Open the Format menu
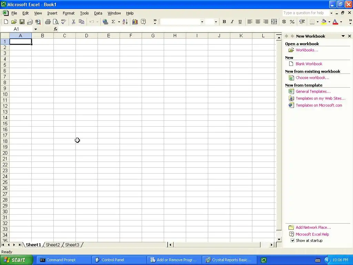The height and width of the screenshot is (265, 353). tap(69, 13)
